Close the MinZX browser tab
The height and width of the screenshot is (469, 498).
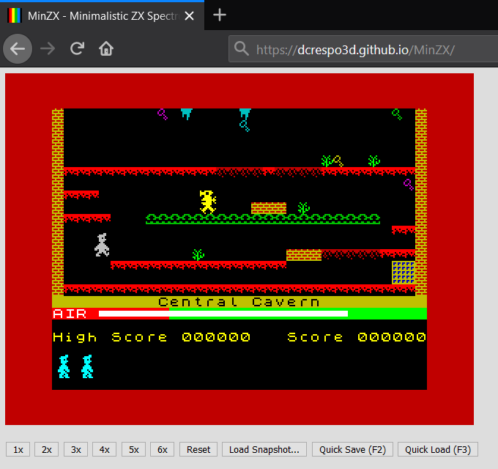(189, 15)
